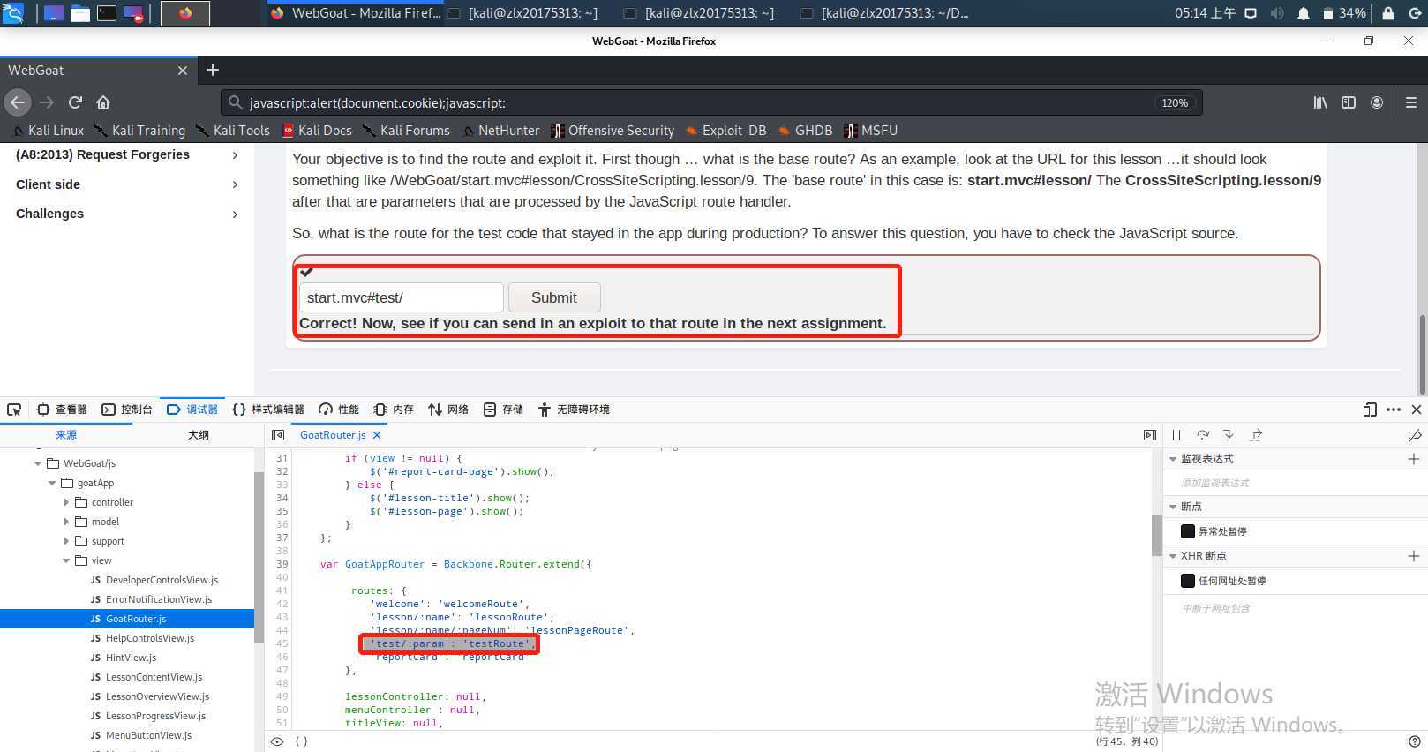Open HintView.js in the source tree

[131, 658]
